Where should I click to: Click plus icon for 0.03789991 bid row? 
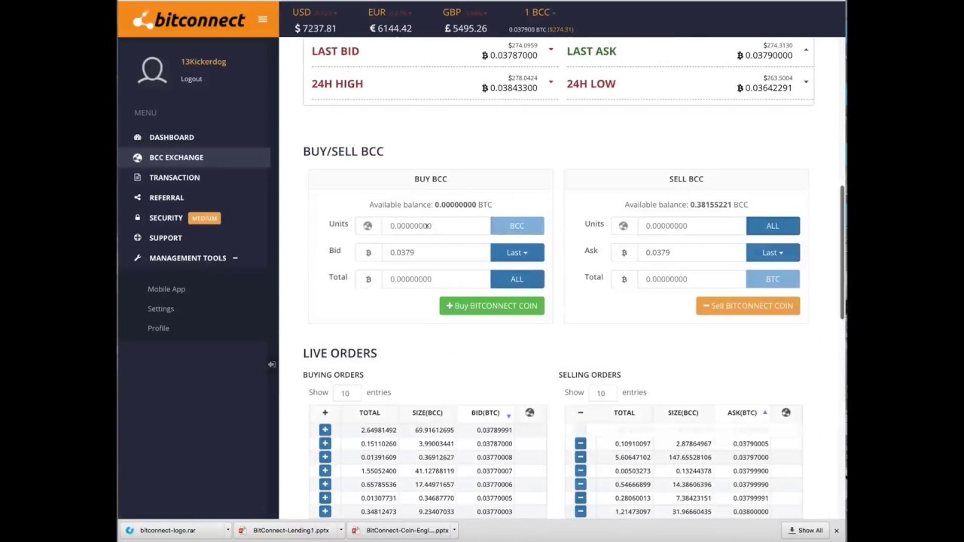pyautogui.click(x=325, y=430)
